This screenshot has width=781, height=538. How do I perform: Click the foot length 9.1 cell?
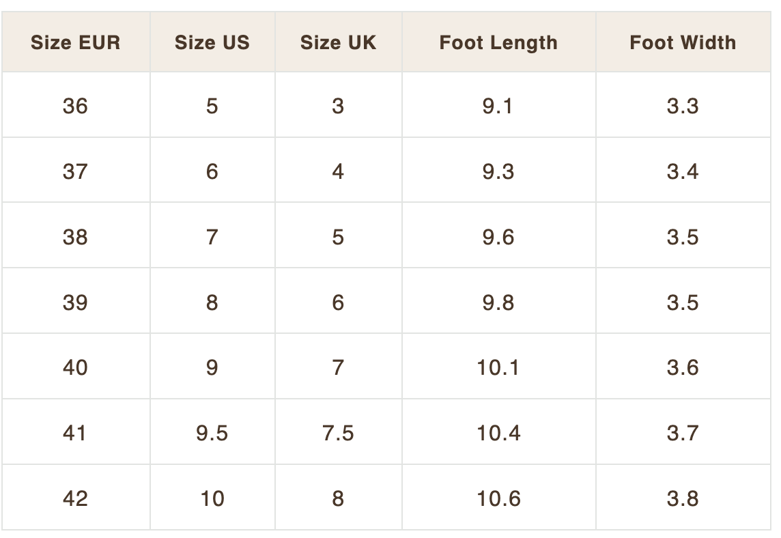coord(498,105)
